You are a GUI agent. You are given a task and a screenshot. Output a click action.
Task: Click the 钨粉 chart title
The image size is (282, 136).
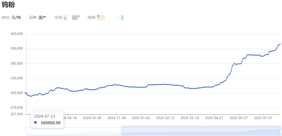pyautogui.click(x=8, y=5)
